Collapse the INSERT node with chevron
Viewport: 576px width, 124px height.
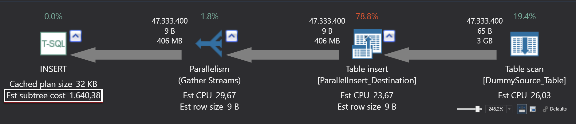tap(76, 36)
